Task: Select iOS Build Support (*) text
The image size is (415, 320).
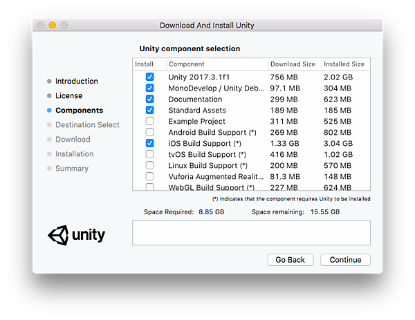Action: point(205,144)
